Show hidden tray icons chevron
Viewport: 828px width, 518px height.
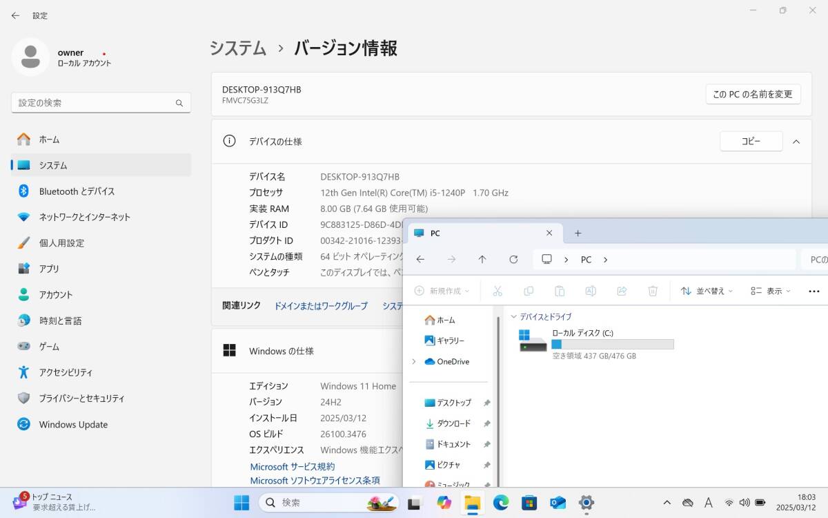tap(667, 503)
